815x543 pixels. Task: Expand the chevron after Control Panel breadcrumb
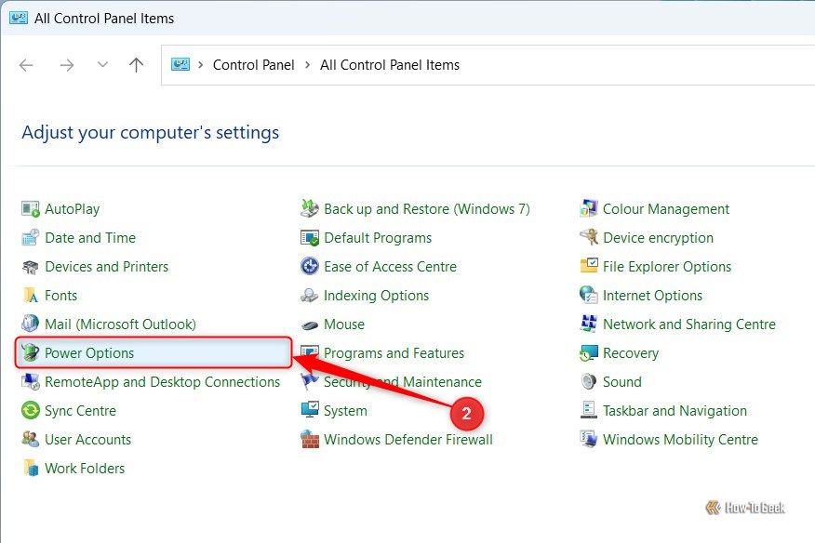pyautogui.click(x=308, y=65)
